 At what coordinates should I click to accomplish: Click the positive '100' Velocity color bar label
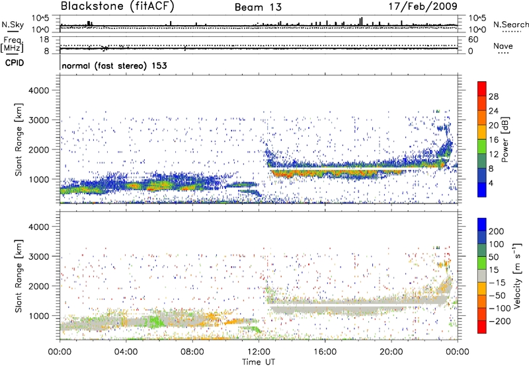pos(497,244)
